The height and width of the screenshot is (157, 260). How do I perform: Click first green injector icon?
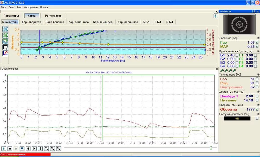tap(222, 71)
